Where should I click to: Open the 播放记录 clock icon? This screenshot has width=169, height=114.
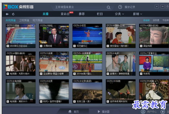[120, 7]
